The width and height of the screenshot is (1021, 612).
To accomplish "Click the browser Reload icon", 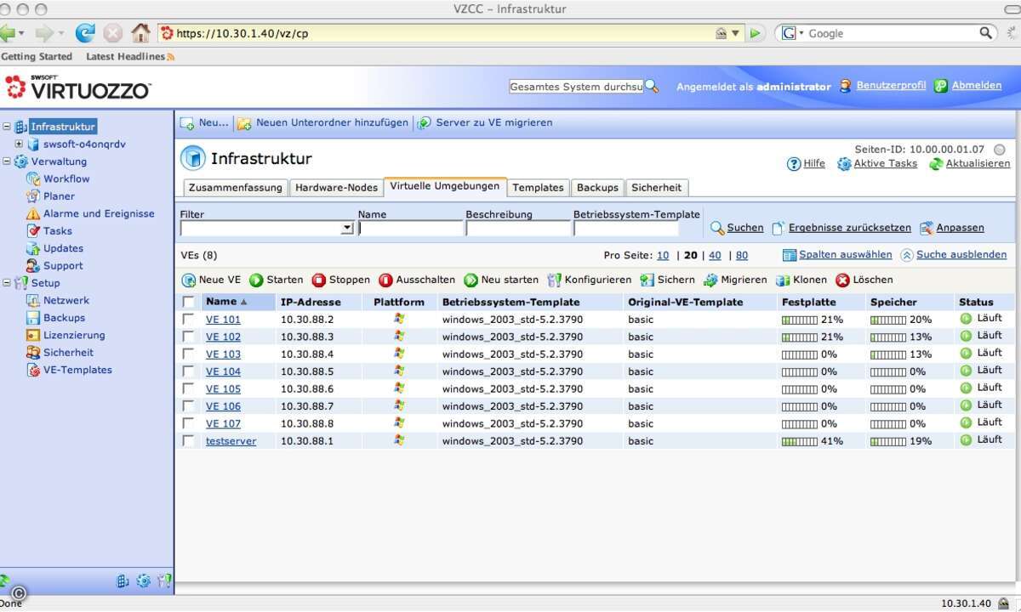I will click(85, 33).
